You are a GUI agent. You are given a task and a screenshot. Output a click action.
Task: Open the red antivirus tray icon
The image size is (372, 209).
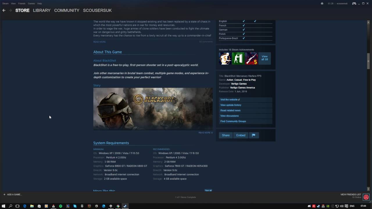click(x=314, y=206)
